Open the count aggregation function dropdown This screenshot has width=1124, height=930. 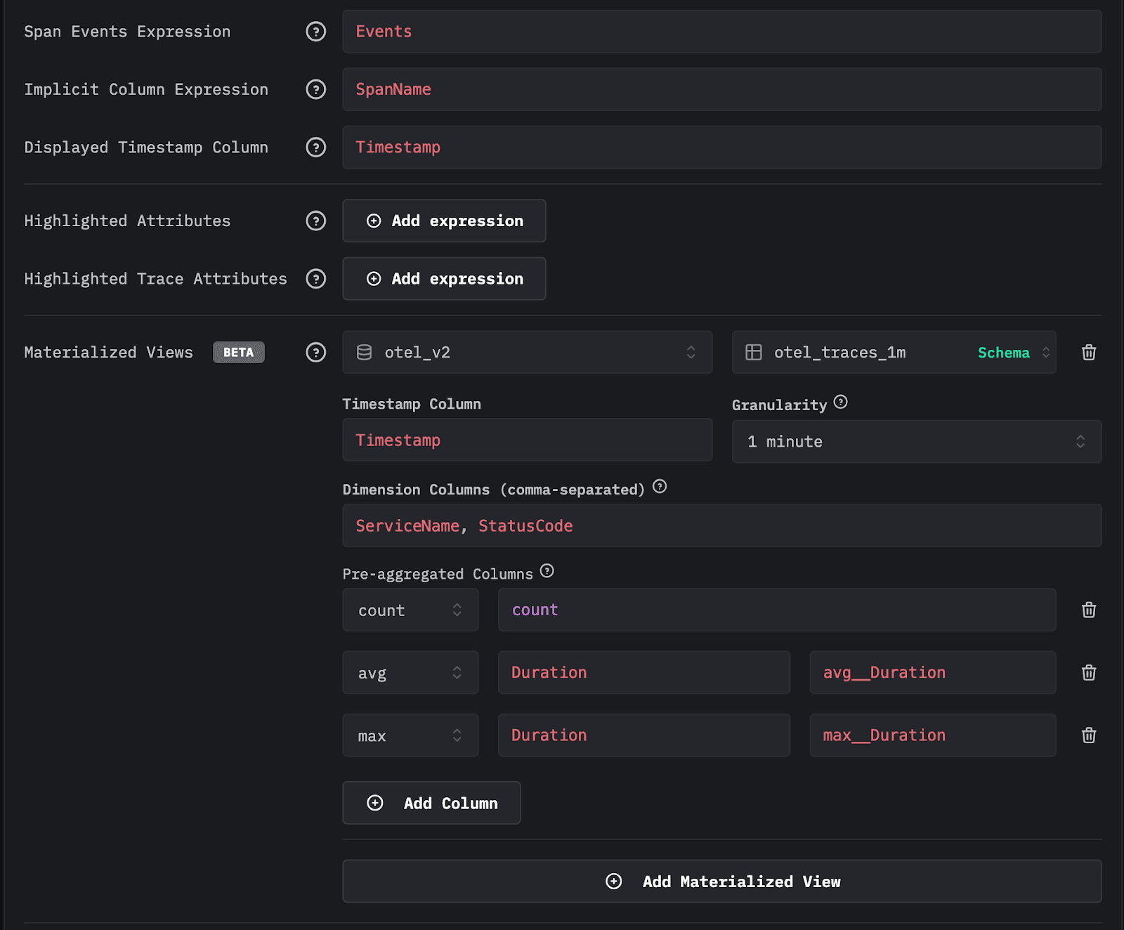410,610
